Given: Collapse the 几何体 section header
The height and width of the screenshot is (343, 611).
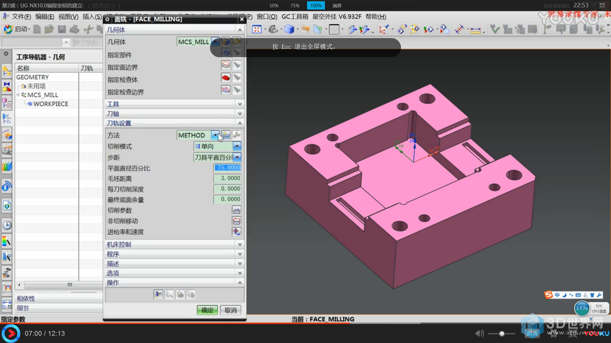Looking at the screenshot, I should [x=240, y=30].
